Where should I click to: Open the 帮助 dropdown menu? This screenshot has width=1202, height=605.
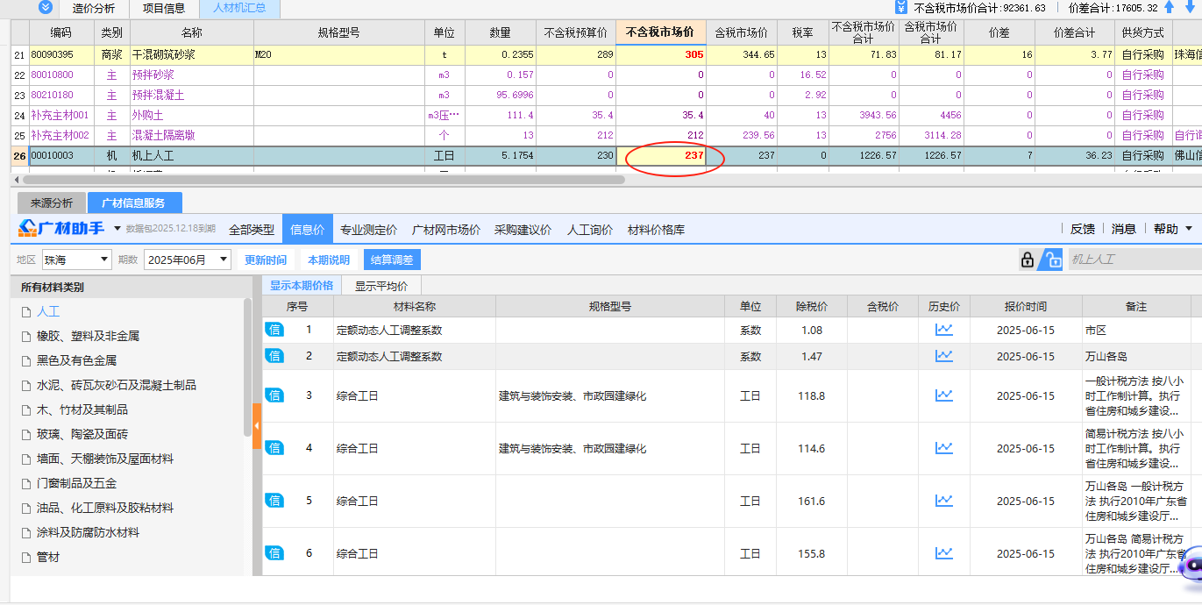coord(1173,229)
